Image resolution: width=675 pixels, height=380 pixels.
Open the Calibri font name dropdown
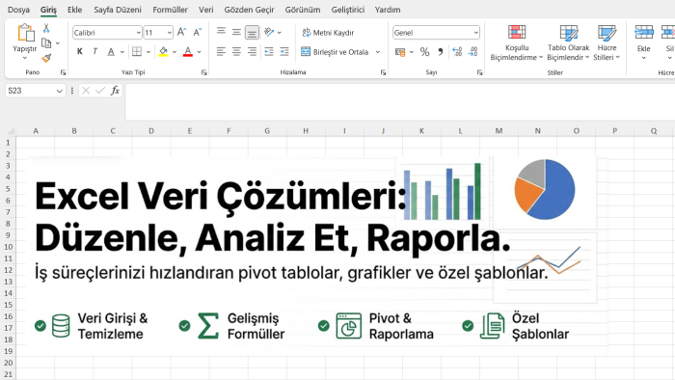tap(138, 33)
